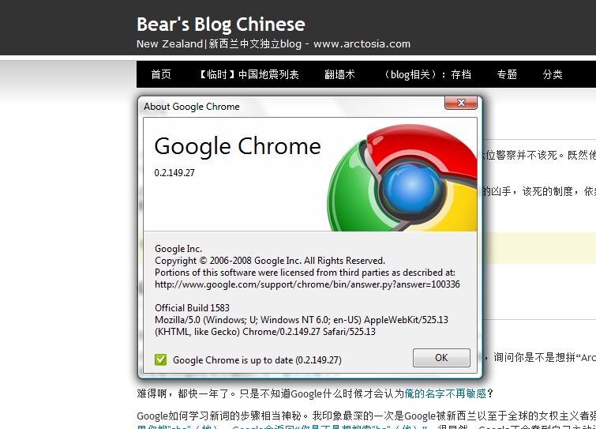Click the green up-to-date checkmark icon
The image size is (596, 429).
click(160, 359)
